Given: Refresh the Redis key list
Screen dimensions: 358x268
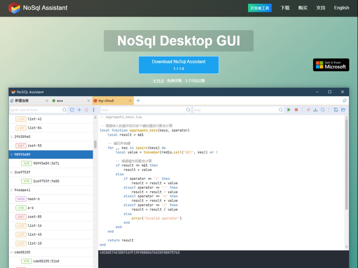Looking at the screenshot, I should click(x=72, y=110).
